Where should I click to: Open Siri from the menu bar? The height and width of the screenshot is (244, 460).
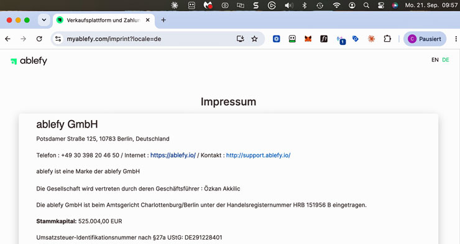tap(395, 5)
